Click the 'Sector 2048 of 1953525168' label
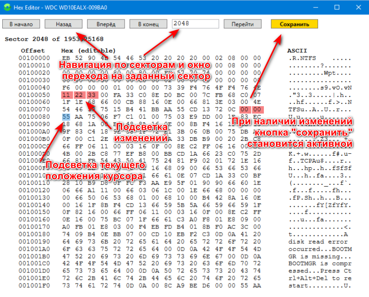The image size is (369, 297). point(54,39)
